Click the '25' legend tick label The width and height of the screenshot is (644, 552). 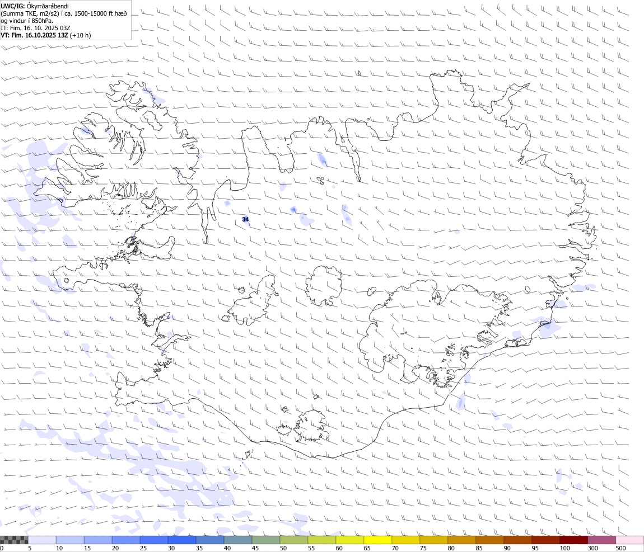click(143, 548)
